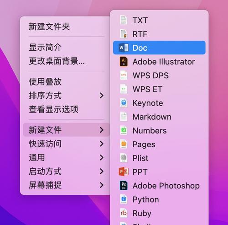This screenshot has width=228, height=225.
Task: Click the Pages file icon
Action: tap(124, 144)
